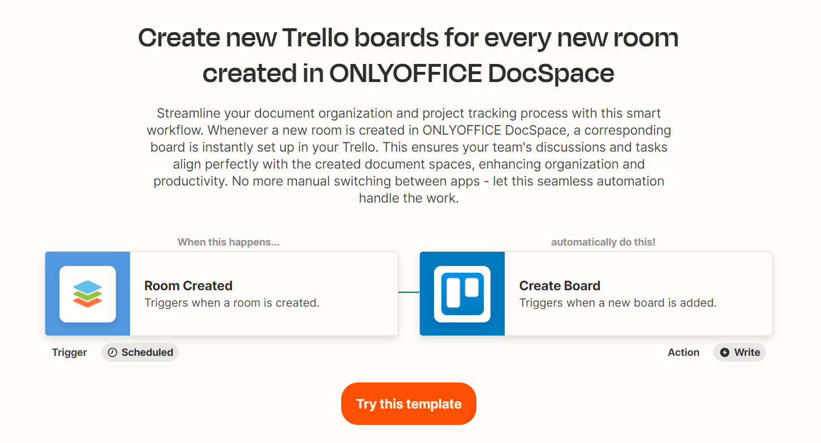Viewport: 821px width, 443px height.
Task: Click the clock icon beside Scheduled
Action: tap(113, 352)
